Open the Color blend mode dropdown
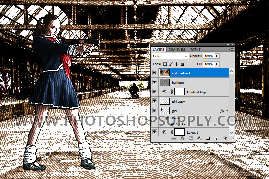The height and width of the screenshot is (179, 269). (x=170, y=56)
